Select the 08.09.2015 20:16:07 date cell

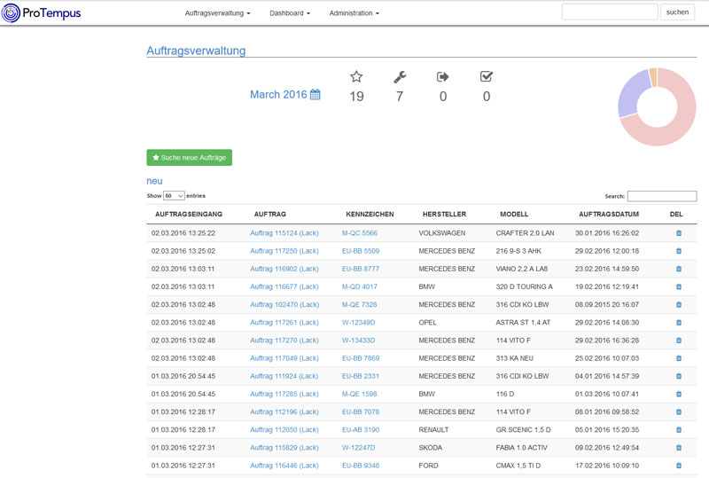click(x=607, y=305)
